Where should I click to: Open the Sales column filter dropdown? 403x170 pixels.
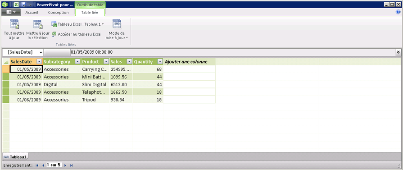click(x=130, y=62)
